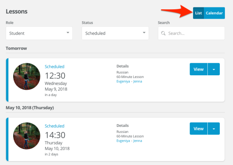Viewport: 233px width, 165px height.
Task: Click the teacher avatar for the 12:30 lesson
Action: tap(27, 76)
